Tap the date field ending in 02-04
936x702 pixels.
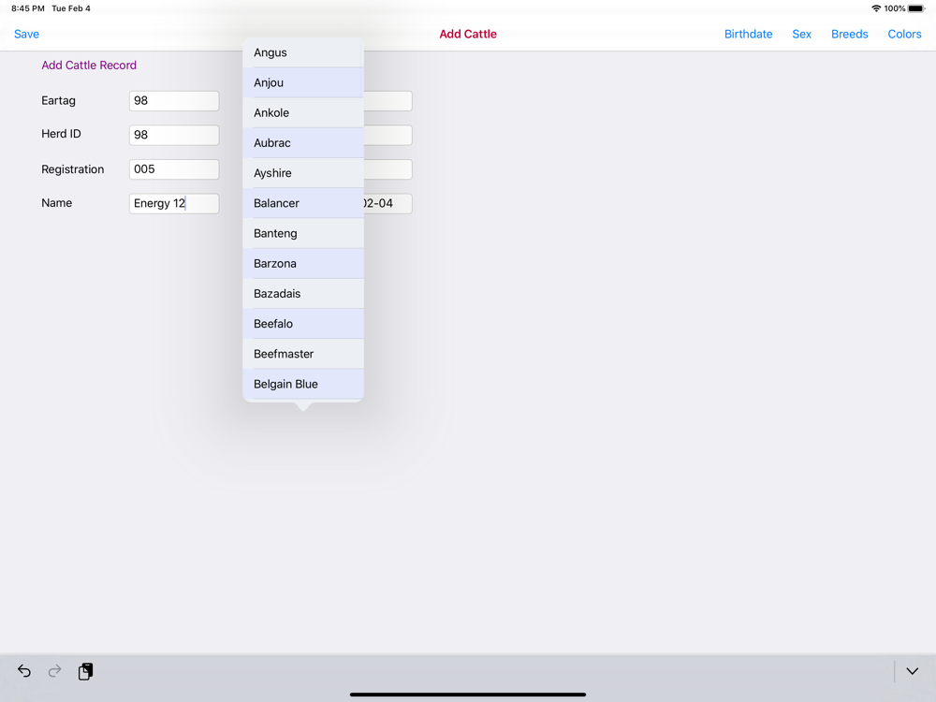click(x=388, y=203)
